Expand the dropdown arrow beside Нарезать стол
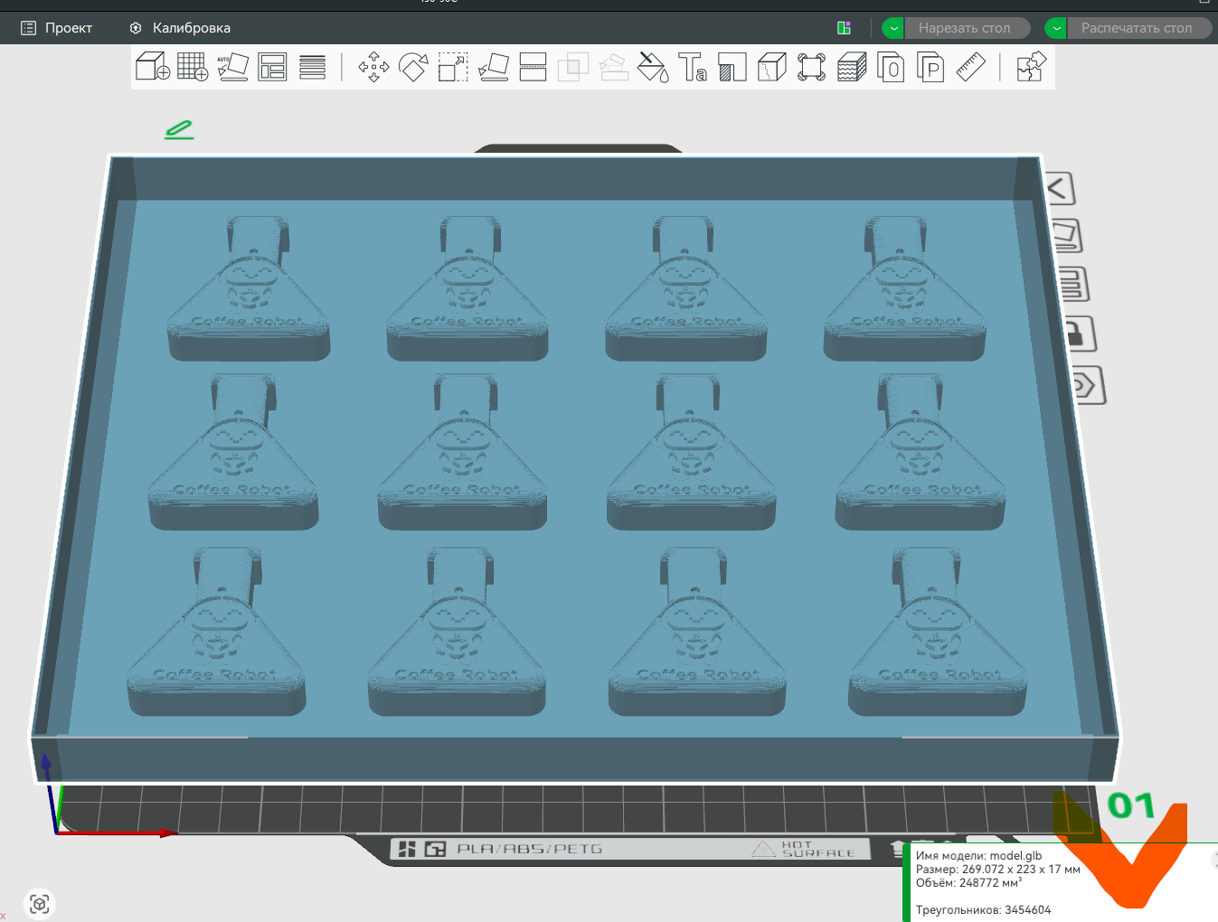Viewport: 1218px width, 922px height. pyautogui.click(x=893, y=28)
